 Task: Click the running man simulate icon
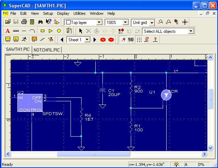click(x=24, y=40)
